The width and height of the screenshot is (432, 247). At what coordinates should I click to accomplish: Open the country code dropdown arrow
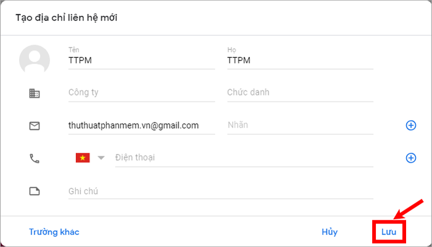pos(101,158)
